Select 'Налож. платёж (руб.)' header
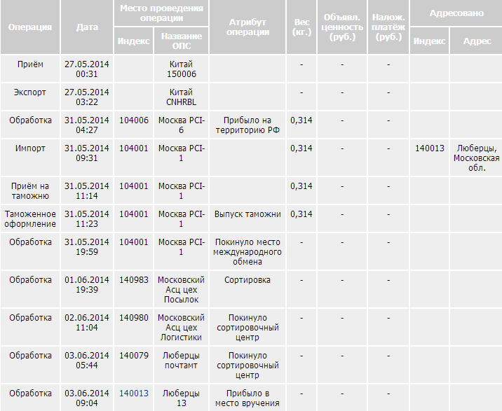Image resolution: width=502 pixels, height=411 pixels. (388, 27)
